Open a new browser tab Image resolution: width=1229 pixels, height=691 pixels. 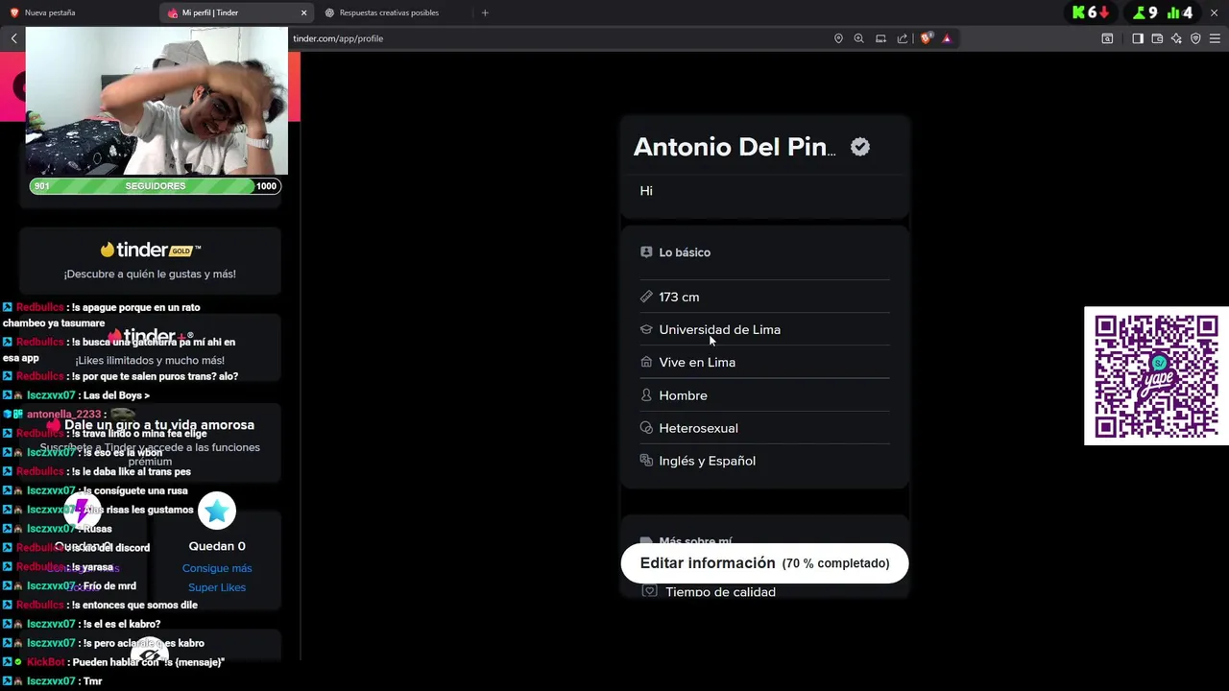click(x=485, y=12)
